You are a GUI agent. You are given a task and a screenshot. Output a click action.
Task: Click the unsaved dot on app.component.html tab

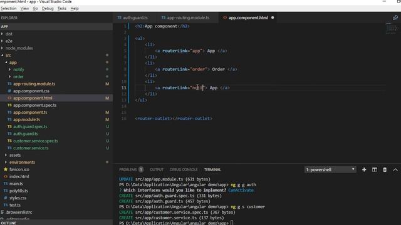pyautogui.click(x=273, y=17)
